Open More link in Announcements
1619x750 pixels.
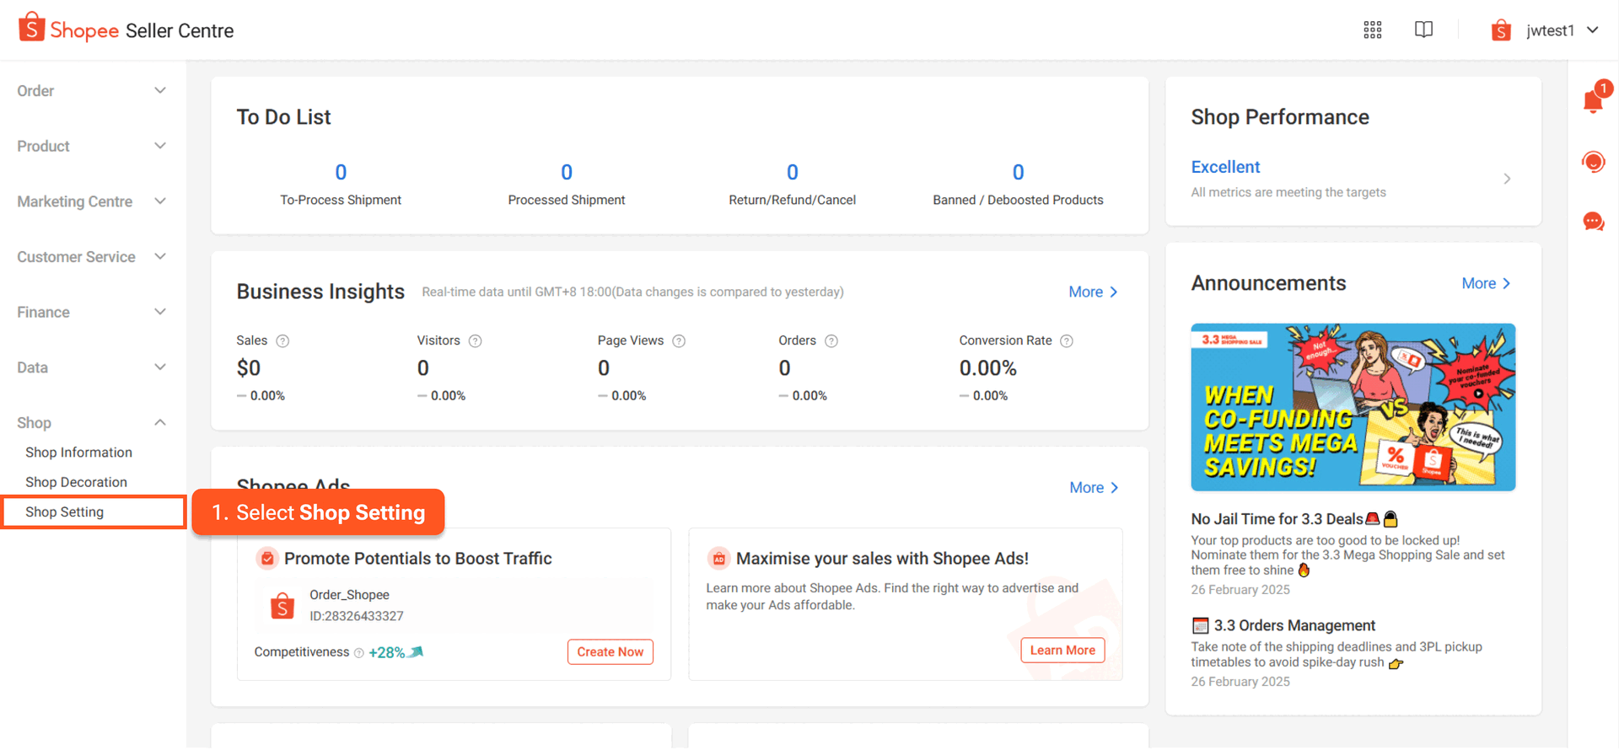point(1486,284)
